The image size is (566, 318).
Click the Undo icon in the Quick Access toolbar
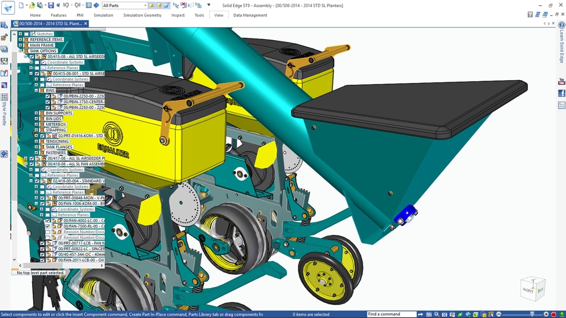pos(67,5)
